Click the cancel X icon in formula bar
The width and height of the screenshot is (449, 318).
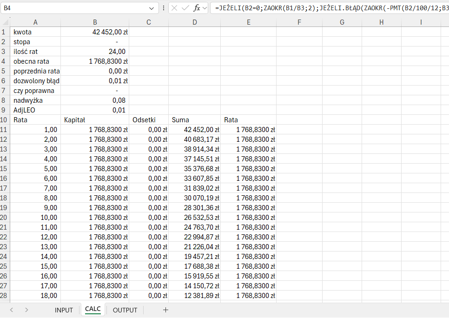point(174,8)
